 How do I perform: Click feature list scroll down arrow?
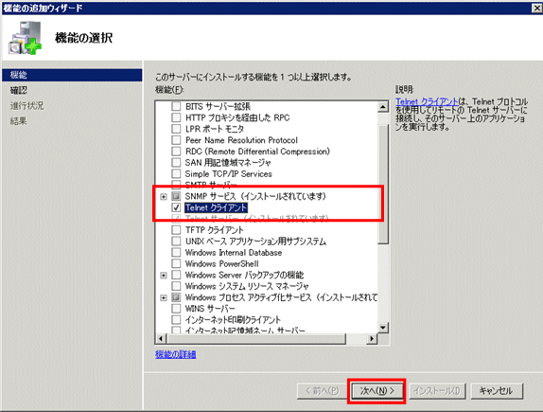383,327
